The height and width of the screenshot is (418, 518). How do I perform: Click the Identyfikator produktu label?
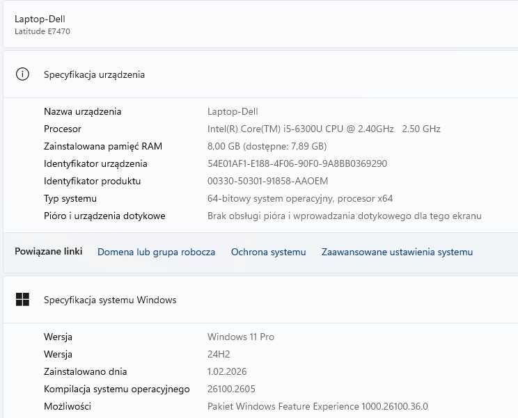click(x=92, y=181)
